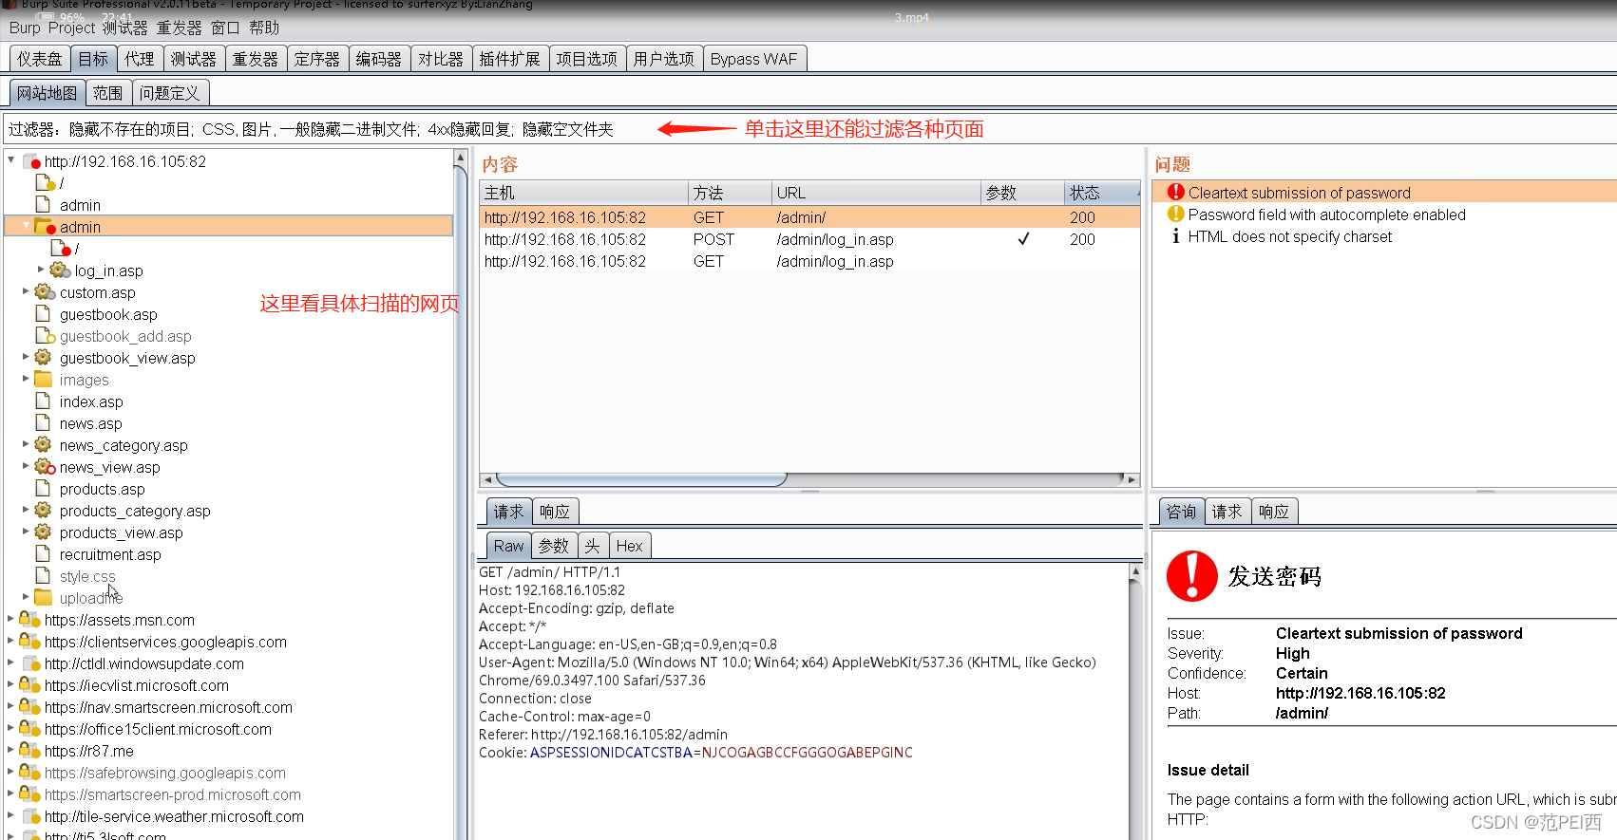Switch to the 范围 (Scope) sub-tab

[x=108, y=93]
